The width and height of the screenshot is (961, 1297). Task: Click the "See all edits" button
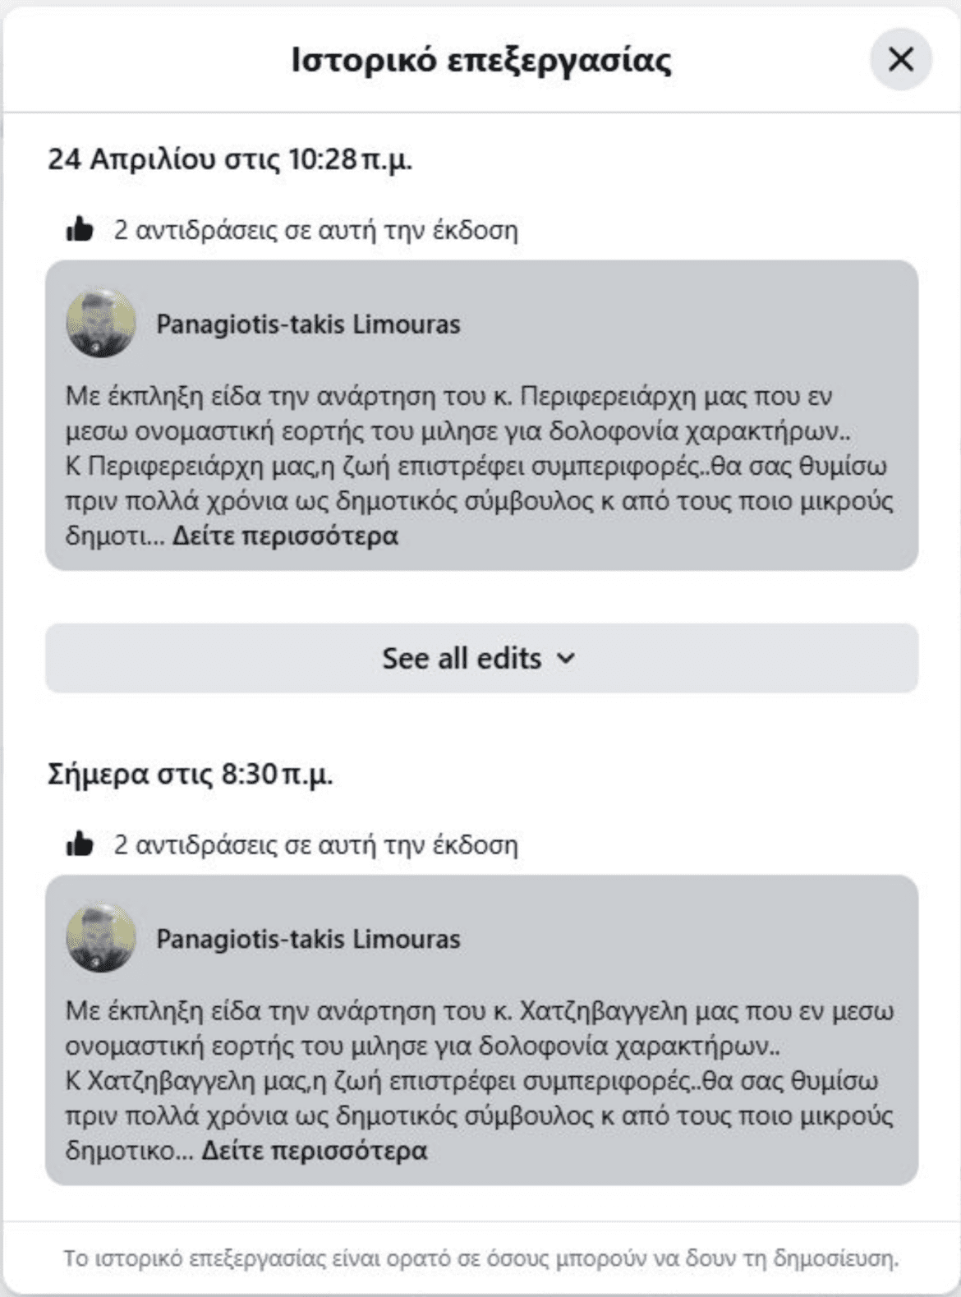(x=462, y=658)
